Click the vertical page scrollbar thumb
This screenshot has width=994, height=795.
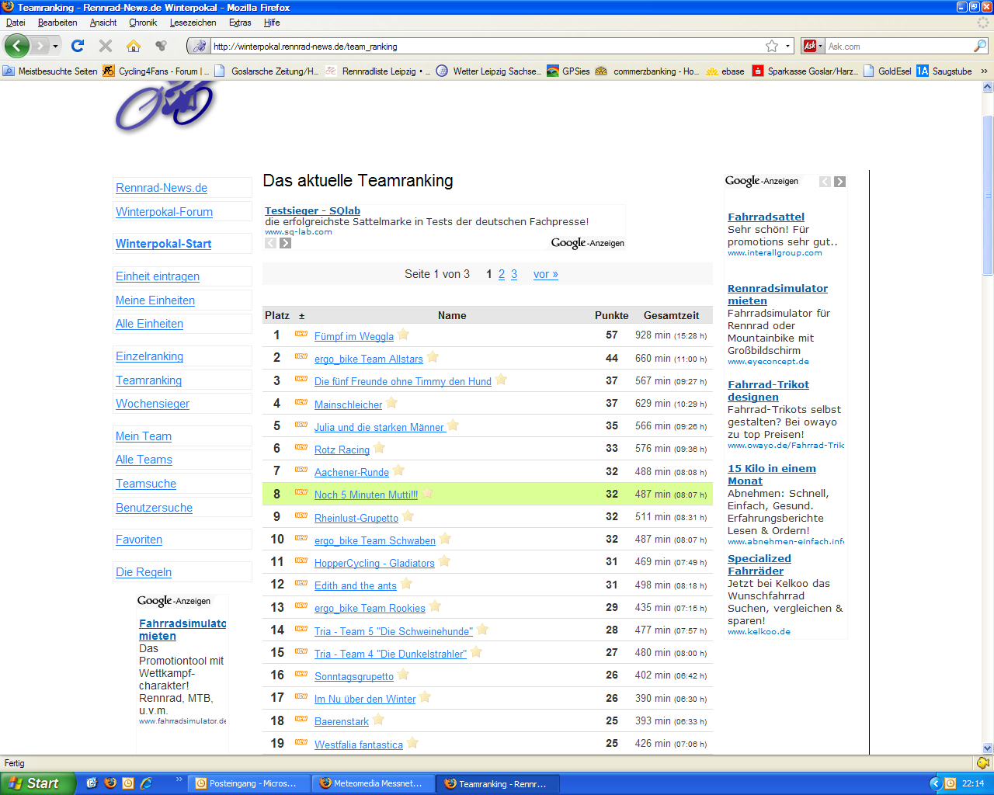coord(988,194)
